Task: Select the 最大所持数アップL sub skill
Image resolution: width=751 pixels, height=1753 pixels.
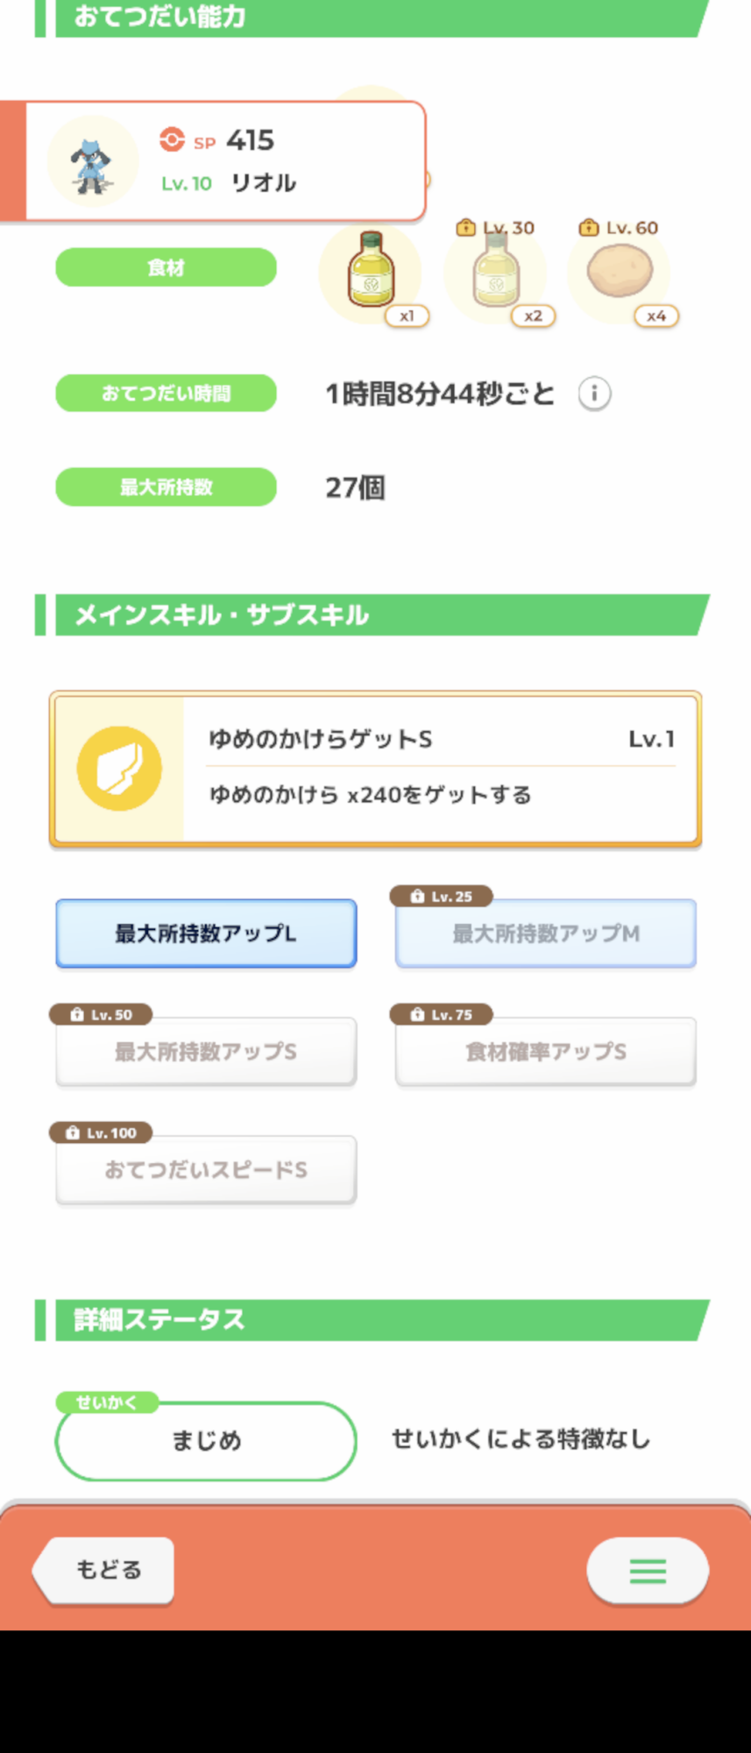Action: pos(206,933)
